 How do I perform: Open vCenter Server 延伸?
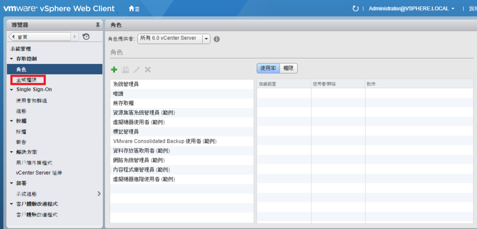pos(39,173)
